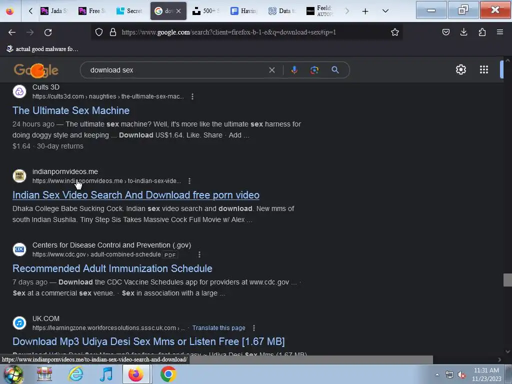Click the vertical scrollbar down arrow
This screenshot has height=384, width=512.
(x=507, y=351)
